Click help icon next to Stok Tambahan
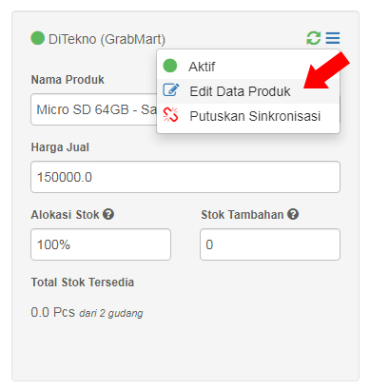 click(293, 214)
